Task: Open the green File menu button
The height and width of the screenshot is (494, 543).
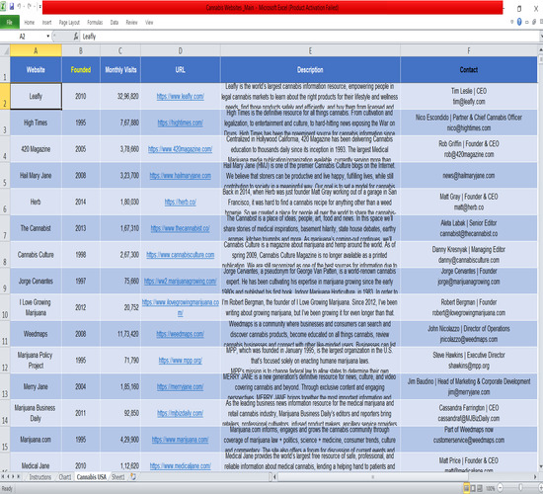Action: coord(9,22)
